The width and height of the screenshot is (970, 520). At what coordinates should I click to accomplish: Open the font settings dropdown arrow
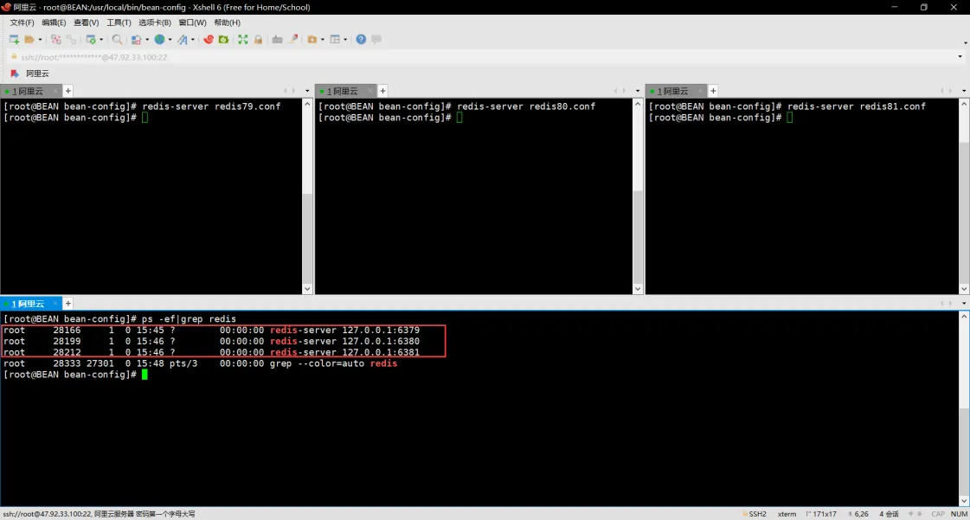pos(194,40)
